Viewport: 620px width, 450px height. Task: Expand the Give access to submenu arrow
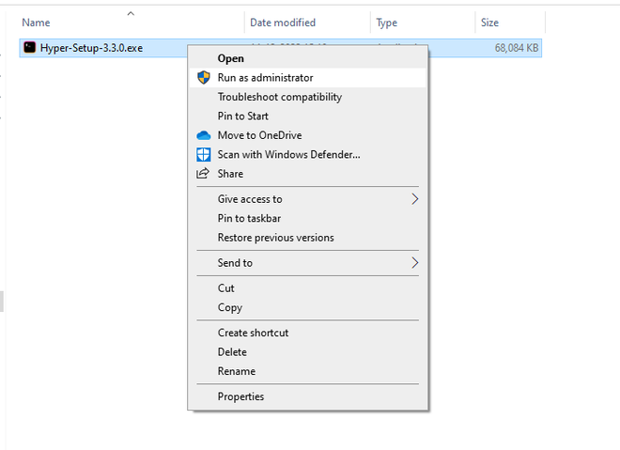pos(414,199)
